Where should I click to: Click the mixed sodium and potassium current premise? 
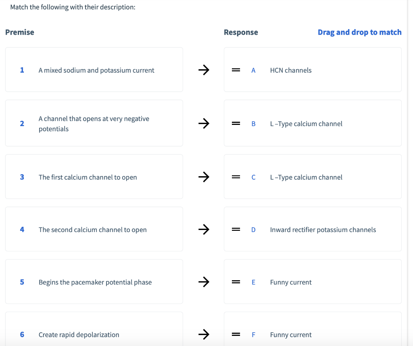tap(96, 70)
